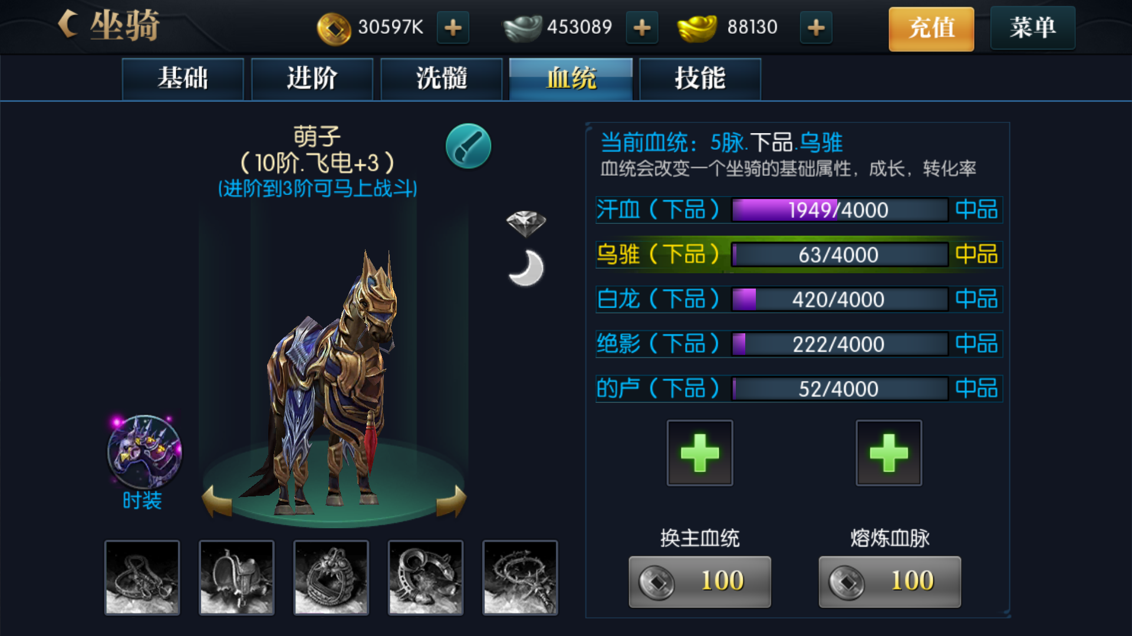Viewport: 1132px width, 636px height.
Task: Add a bloodline with the plus slot above 换主血统
Action: (700, 453)
